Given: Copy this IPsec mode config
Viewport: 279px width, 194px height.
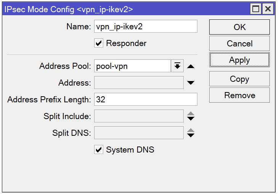Looking at the screenshot, I should [x=239, y=79].
